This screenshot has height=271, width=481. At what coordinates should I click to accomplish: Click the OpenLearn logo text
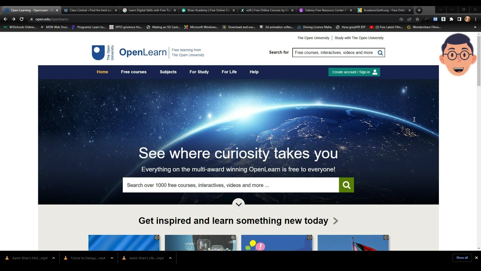[143, 52]
